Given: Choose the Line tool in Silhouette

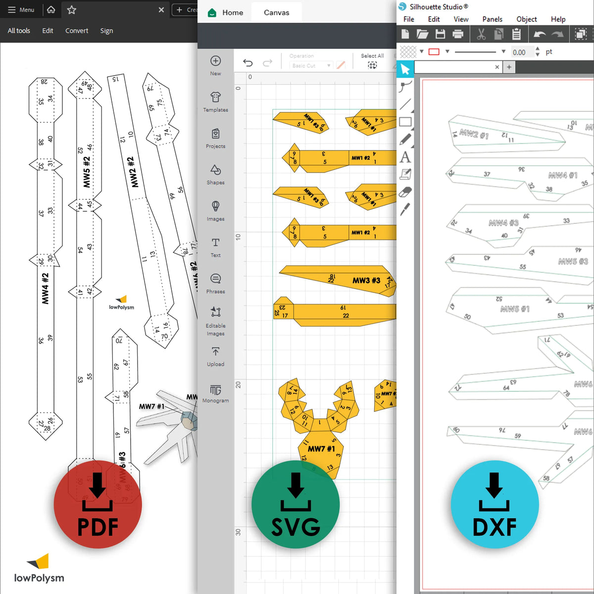Looking at the screenshot, I should click(x=405, y=104).
